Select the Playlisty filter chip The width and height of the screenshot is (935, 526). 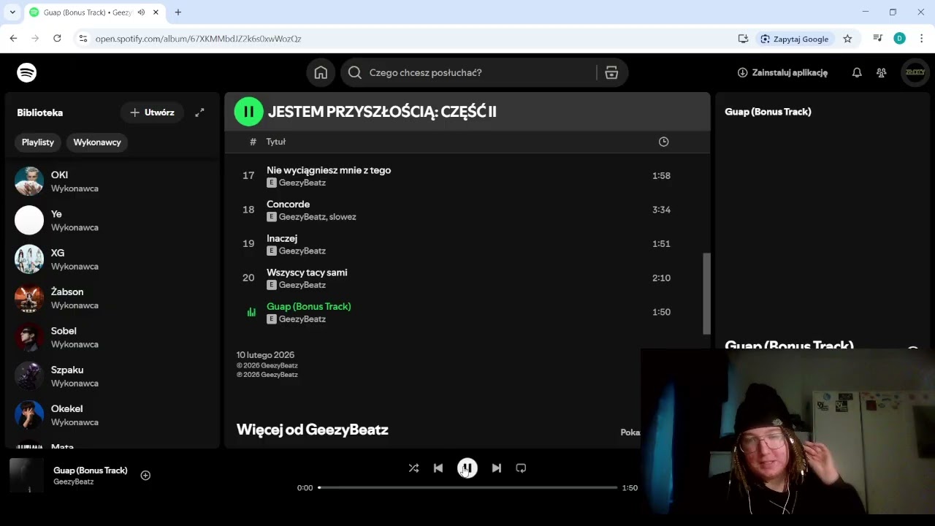click(38, 142)
